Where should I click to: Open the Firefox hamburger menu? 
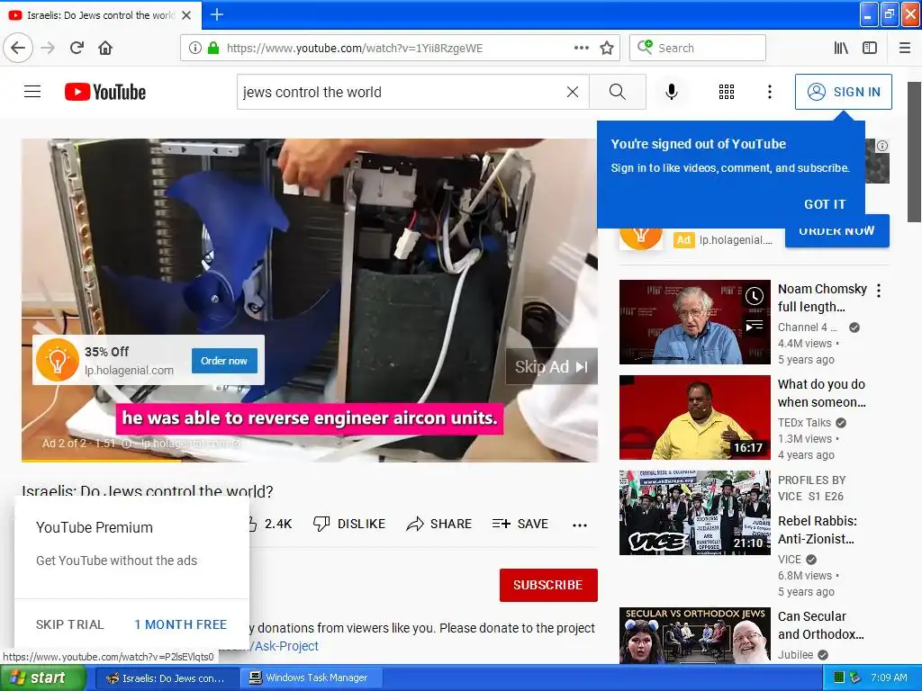(x=905, y=48)
